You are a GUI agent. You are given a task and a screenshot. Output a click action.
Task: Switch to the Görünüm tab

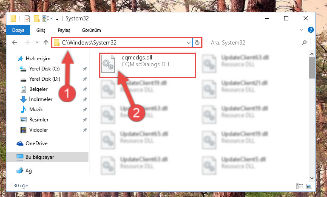tap(91, 30)
